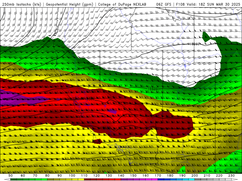The image size is (242, 181).
Task: Click the 70 value on the color scale
Action: (x=35, y=176)
